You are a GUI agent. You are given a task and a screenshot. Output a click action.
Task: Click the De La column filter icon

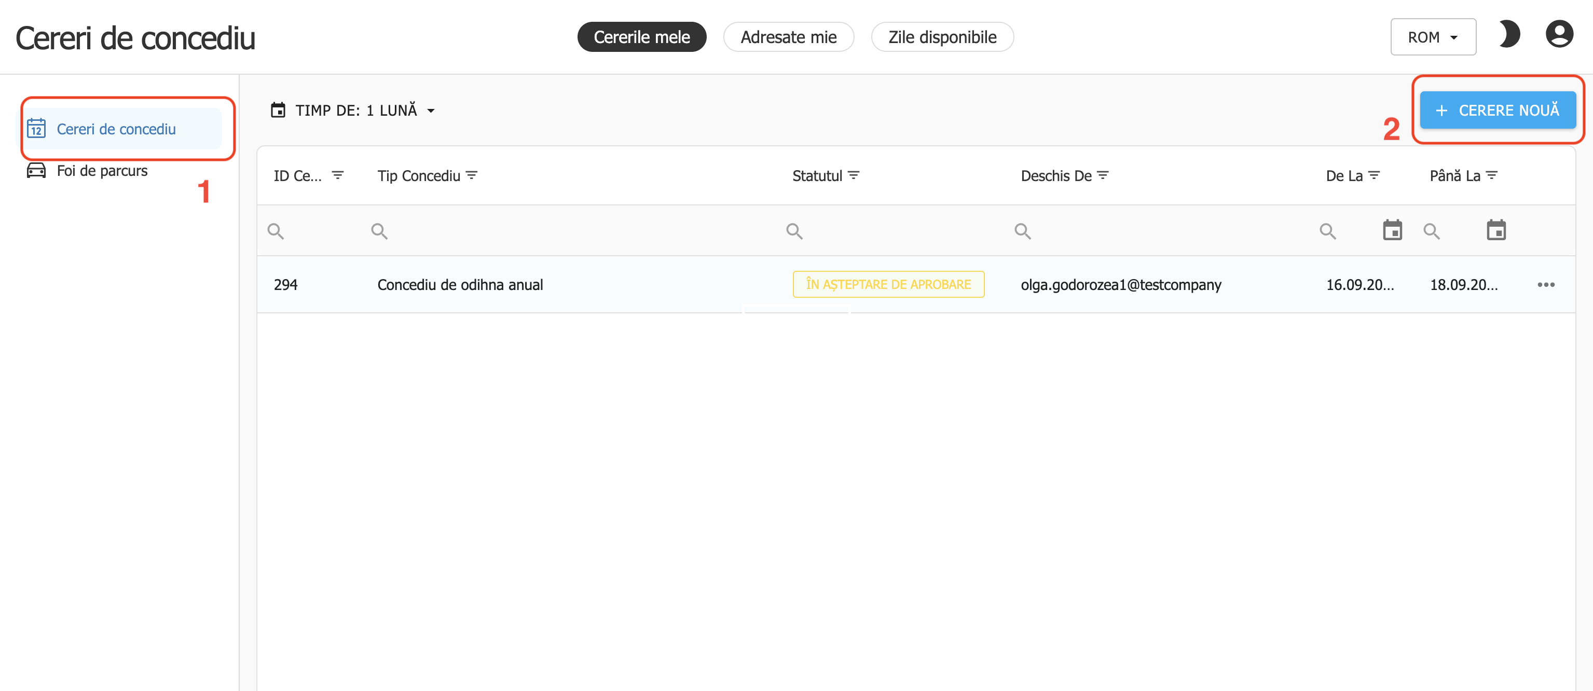[1374, 175]
